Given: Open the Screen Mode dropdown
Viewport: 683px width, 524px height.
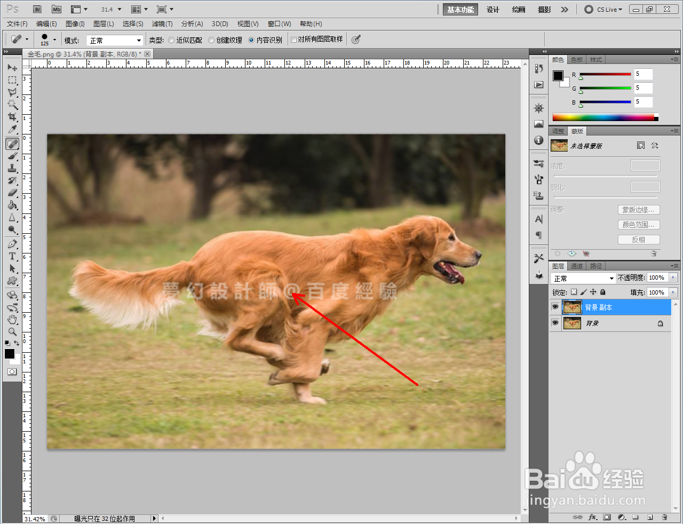Looking at the screenshot, I should [165, 10].
